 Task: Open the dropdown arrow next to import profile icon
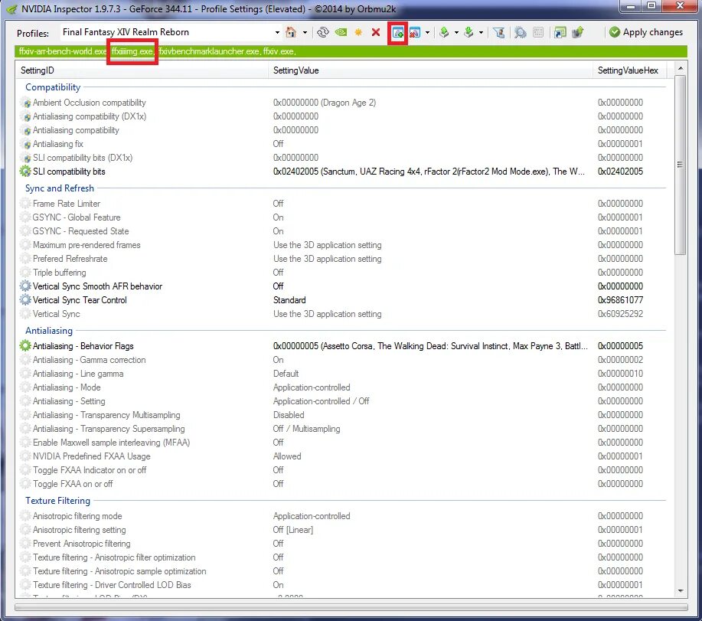(481, 32)
